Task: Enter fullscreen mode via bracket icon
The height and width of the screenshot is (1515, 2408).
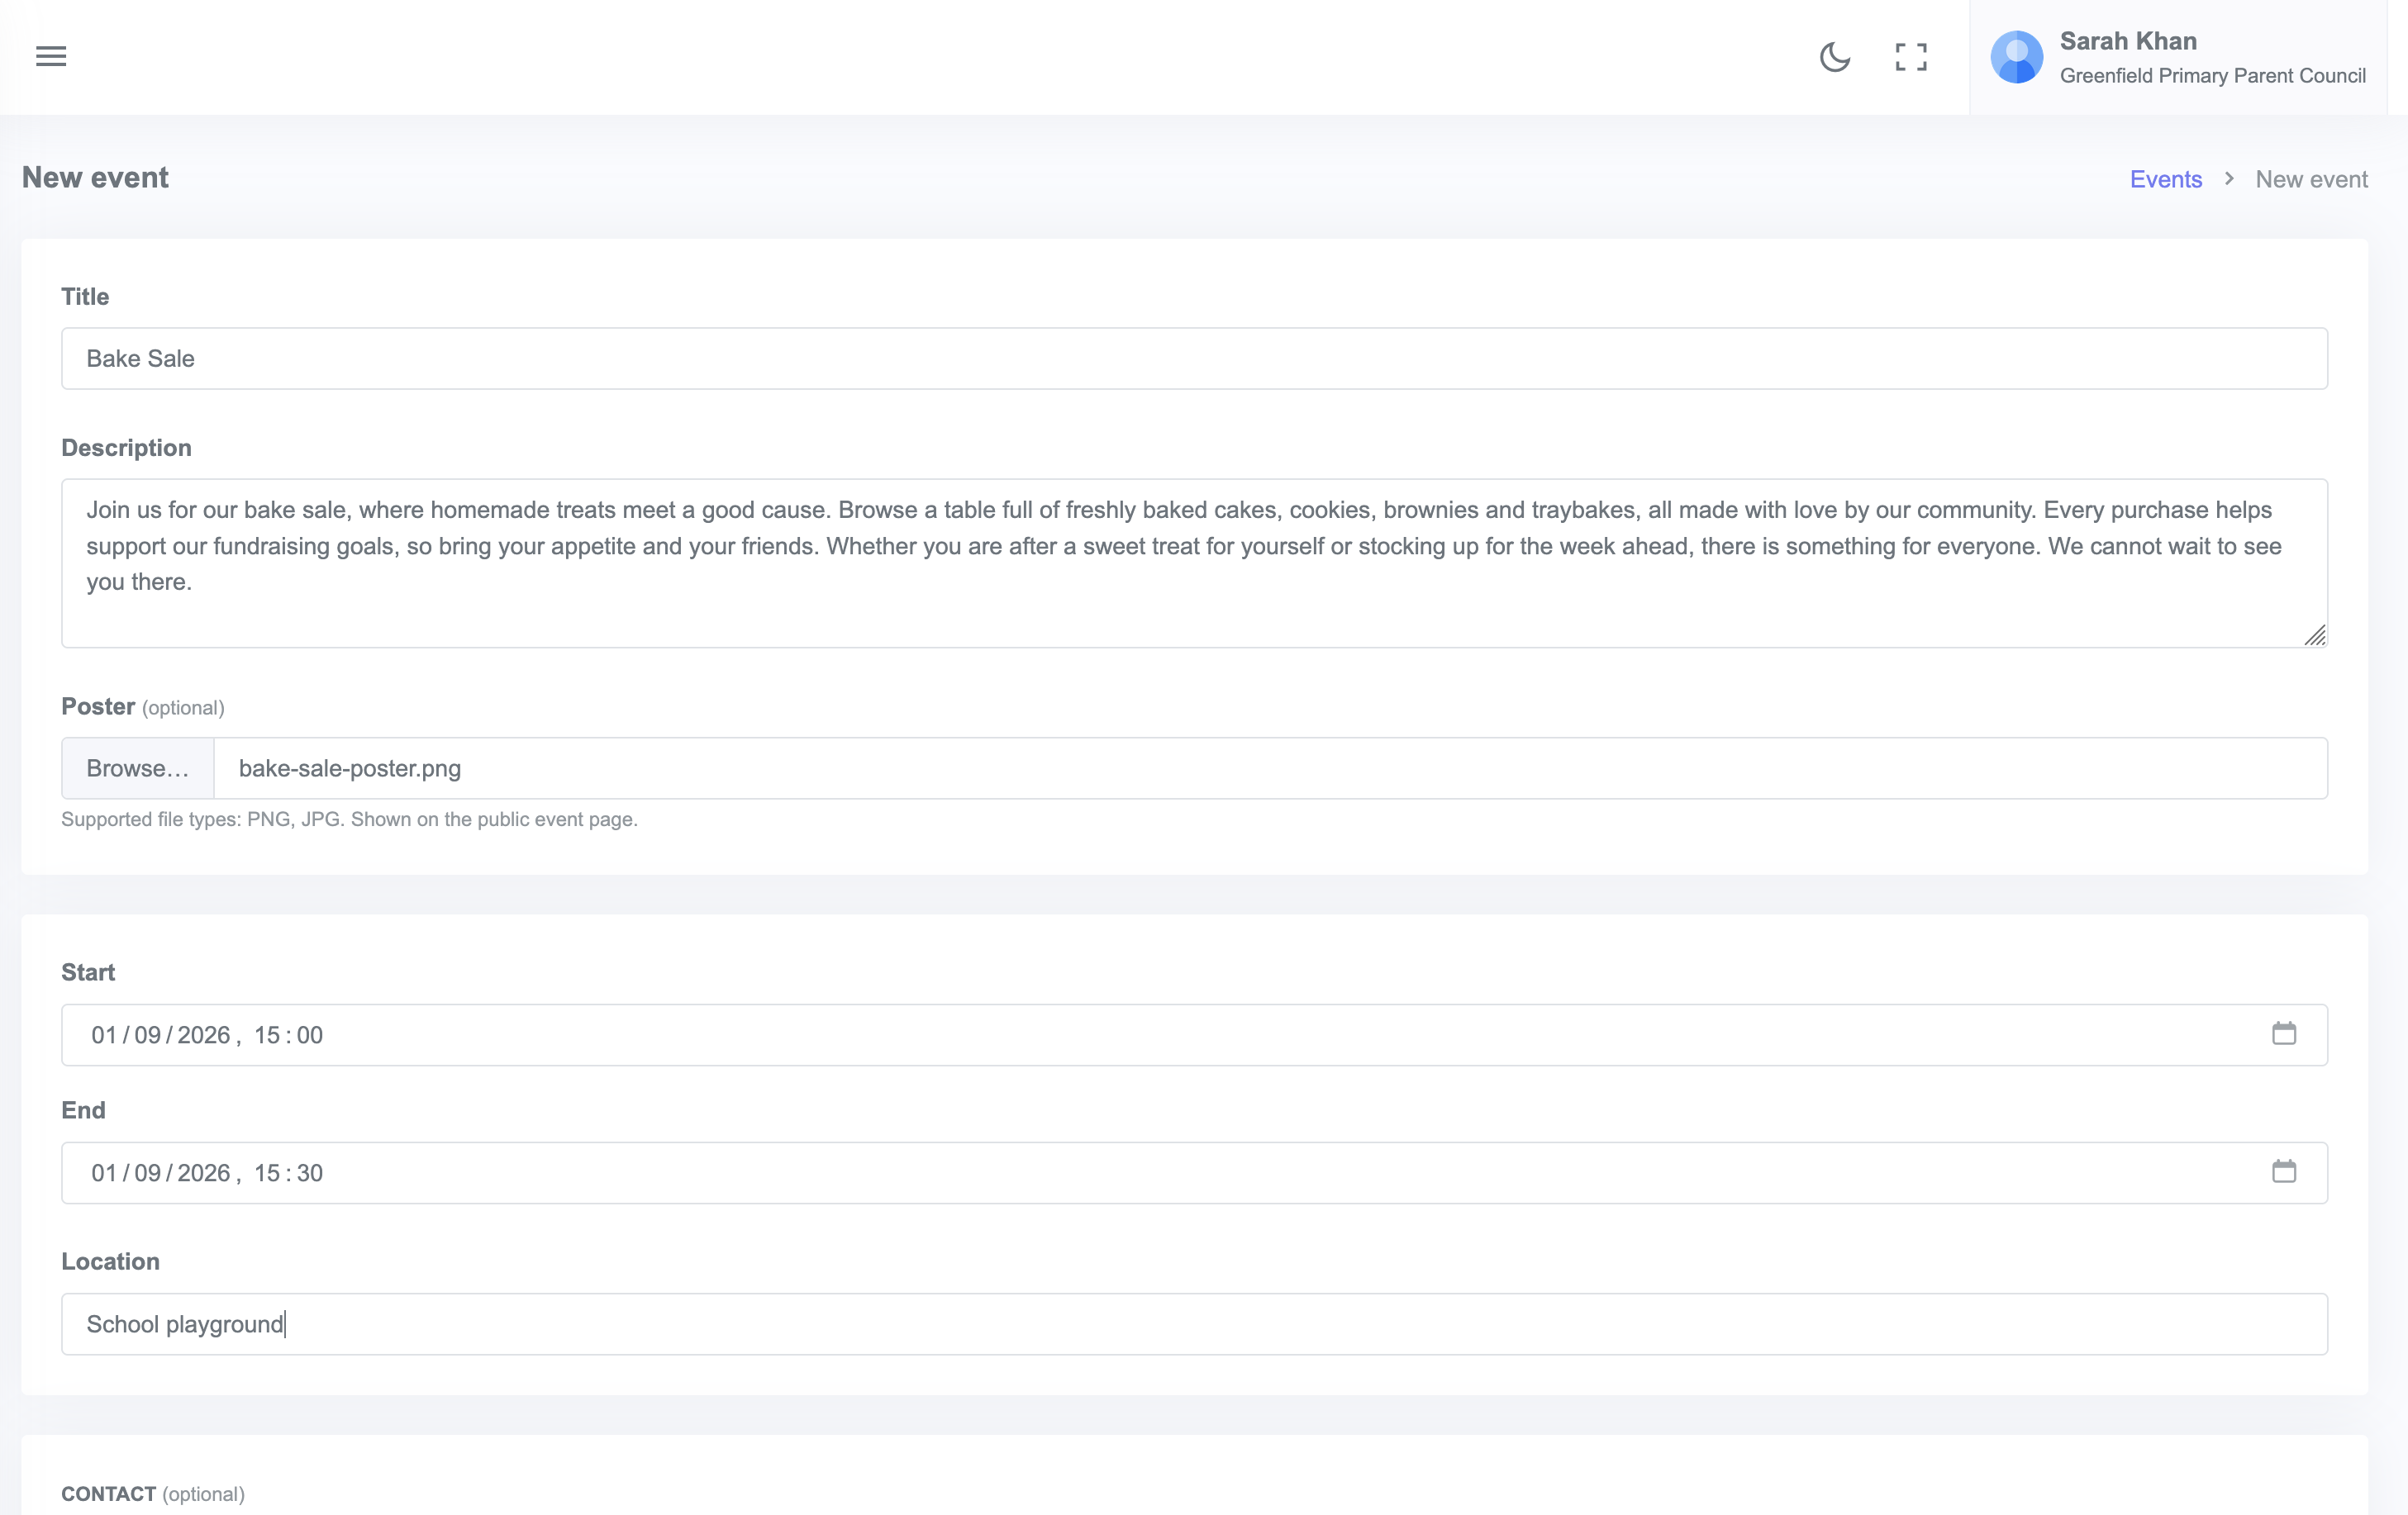Action: point(1911,57)
